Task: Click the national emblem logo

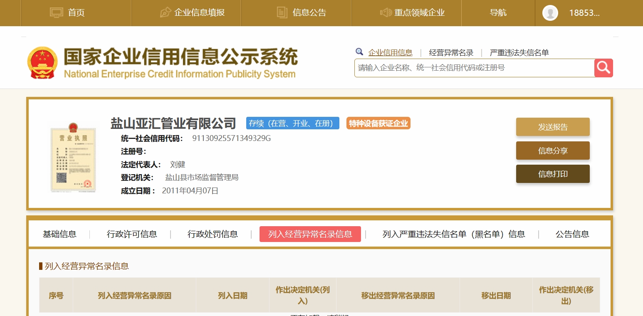Action: click(x=42, y=63)
